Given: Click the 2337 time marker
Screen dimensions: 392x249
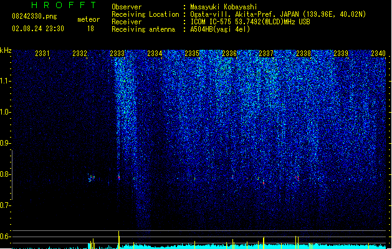Looking at the screenshot, I should (x=266, y=54).
